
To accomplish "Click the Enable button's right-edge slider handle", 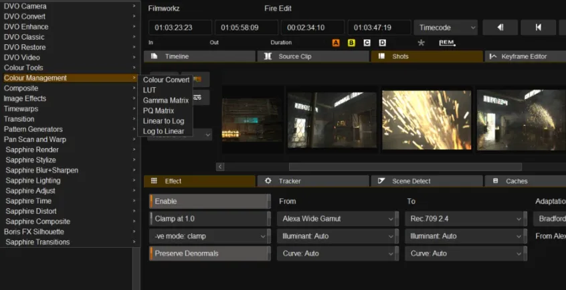I will (x=269, y=201).
